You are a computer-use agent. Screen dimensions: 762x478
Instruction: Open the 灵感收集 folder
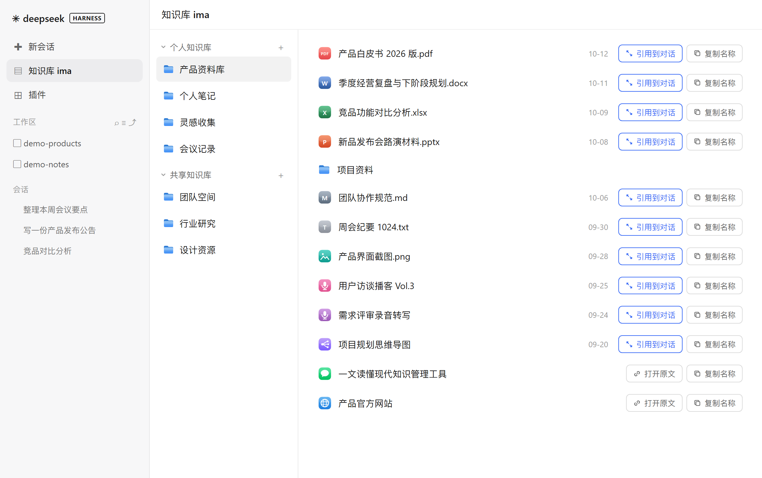point(223,122)
